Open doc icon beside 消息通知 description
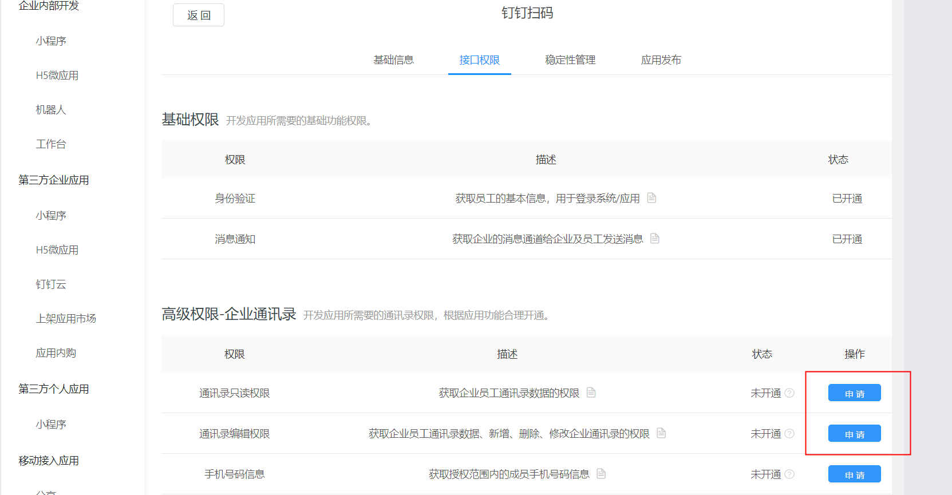Screen dimensions: 952x495 pyautogui.click(x=655, y=239)
